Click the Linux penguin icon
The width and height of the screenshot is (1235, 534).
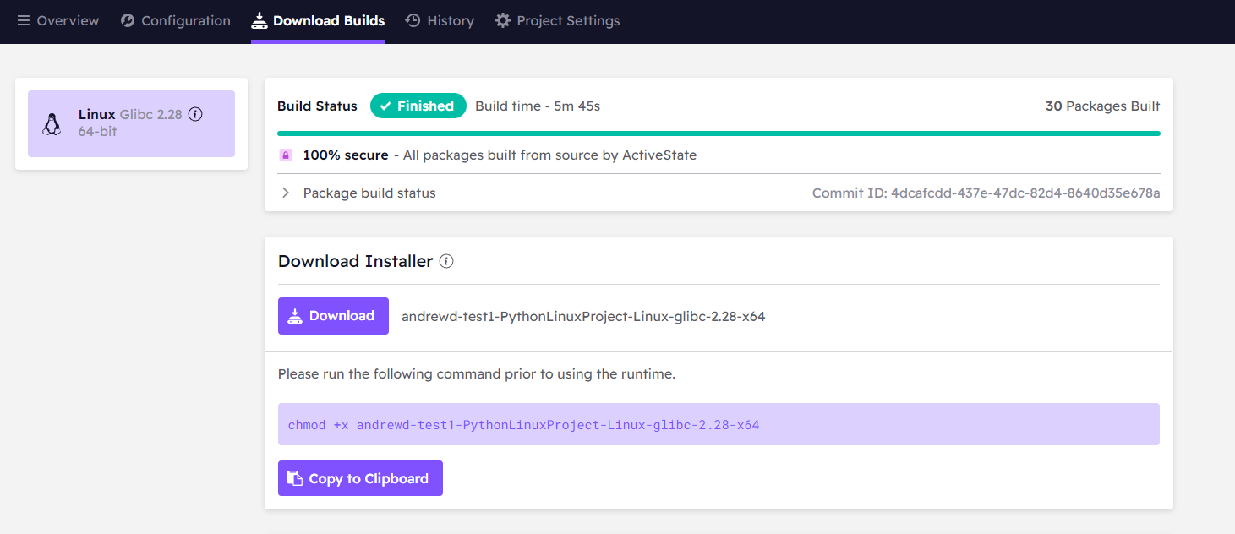click(x=52, y=124)
